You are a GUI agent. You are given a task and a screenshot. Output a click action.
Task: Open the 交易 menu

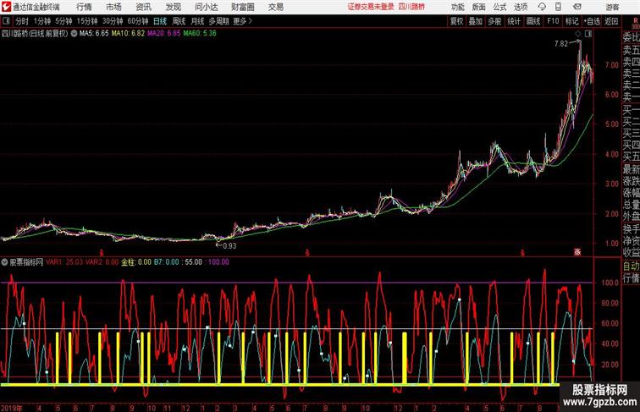[x=275, y=7]
